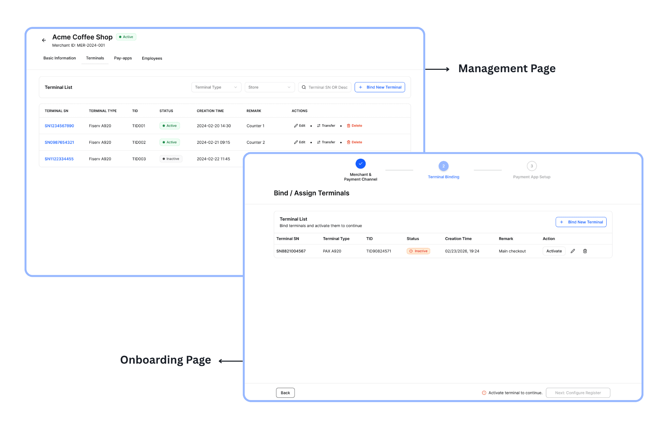Click the warning icon beside Activate terminal message

[x=484, y=393]
